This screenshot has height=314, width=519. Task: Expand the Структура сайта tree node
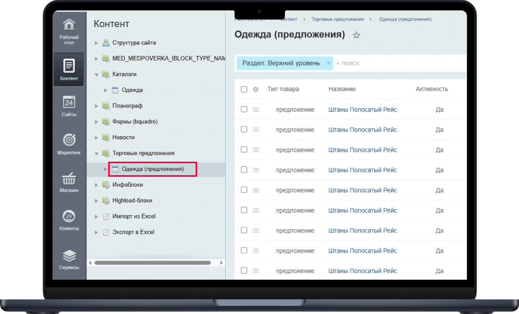coord(96,43)
